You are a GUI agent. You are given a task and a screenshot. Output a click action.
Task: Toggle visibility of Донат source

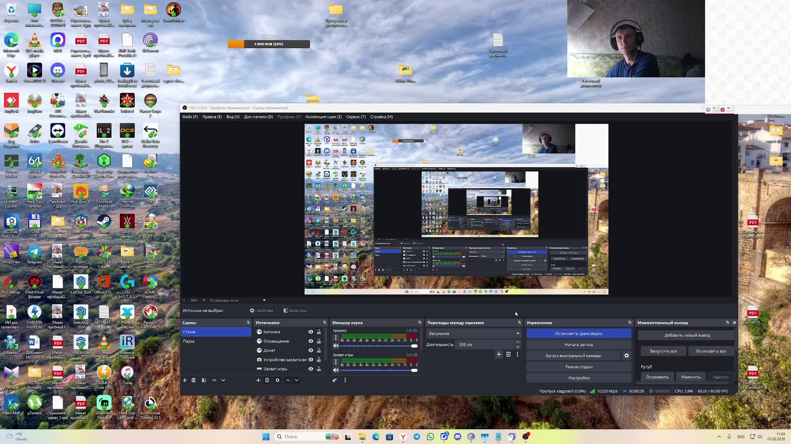[311, 350]
